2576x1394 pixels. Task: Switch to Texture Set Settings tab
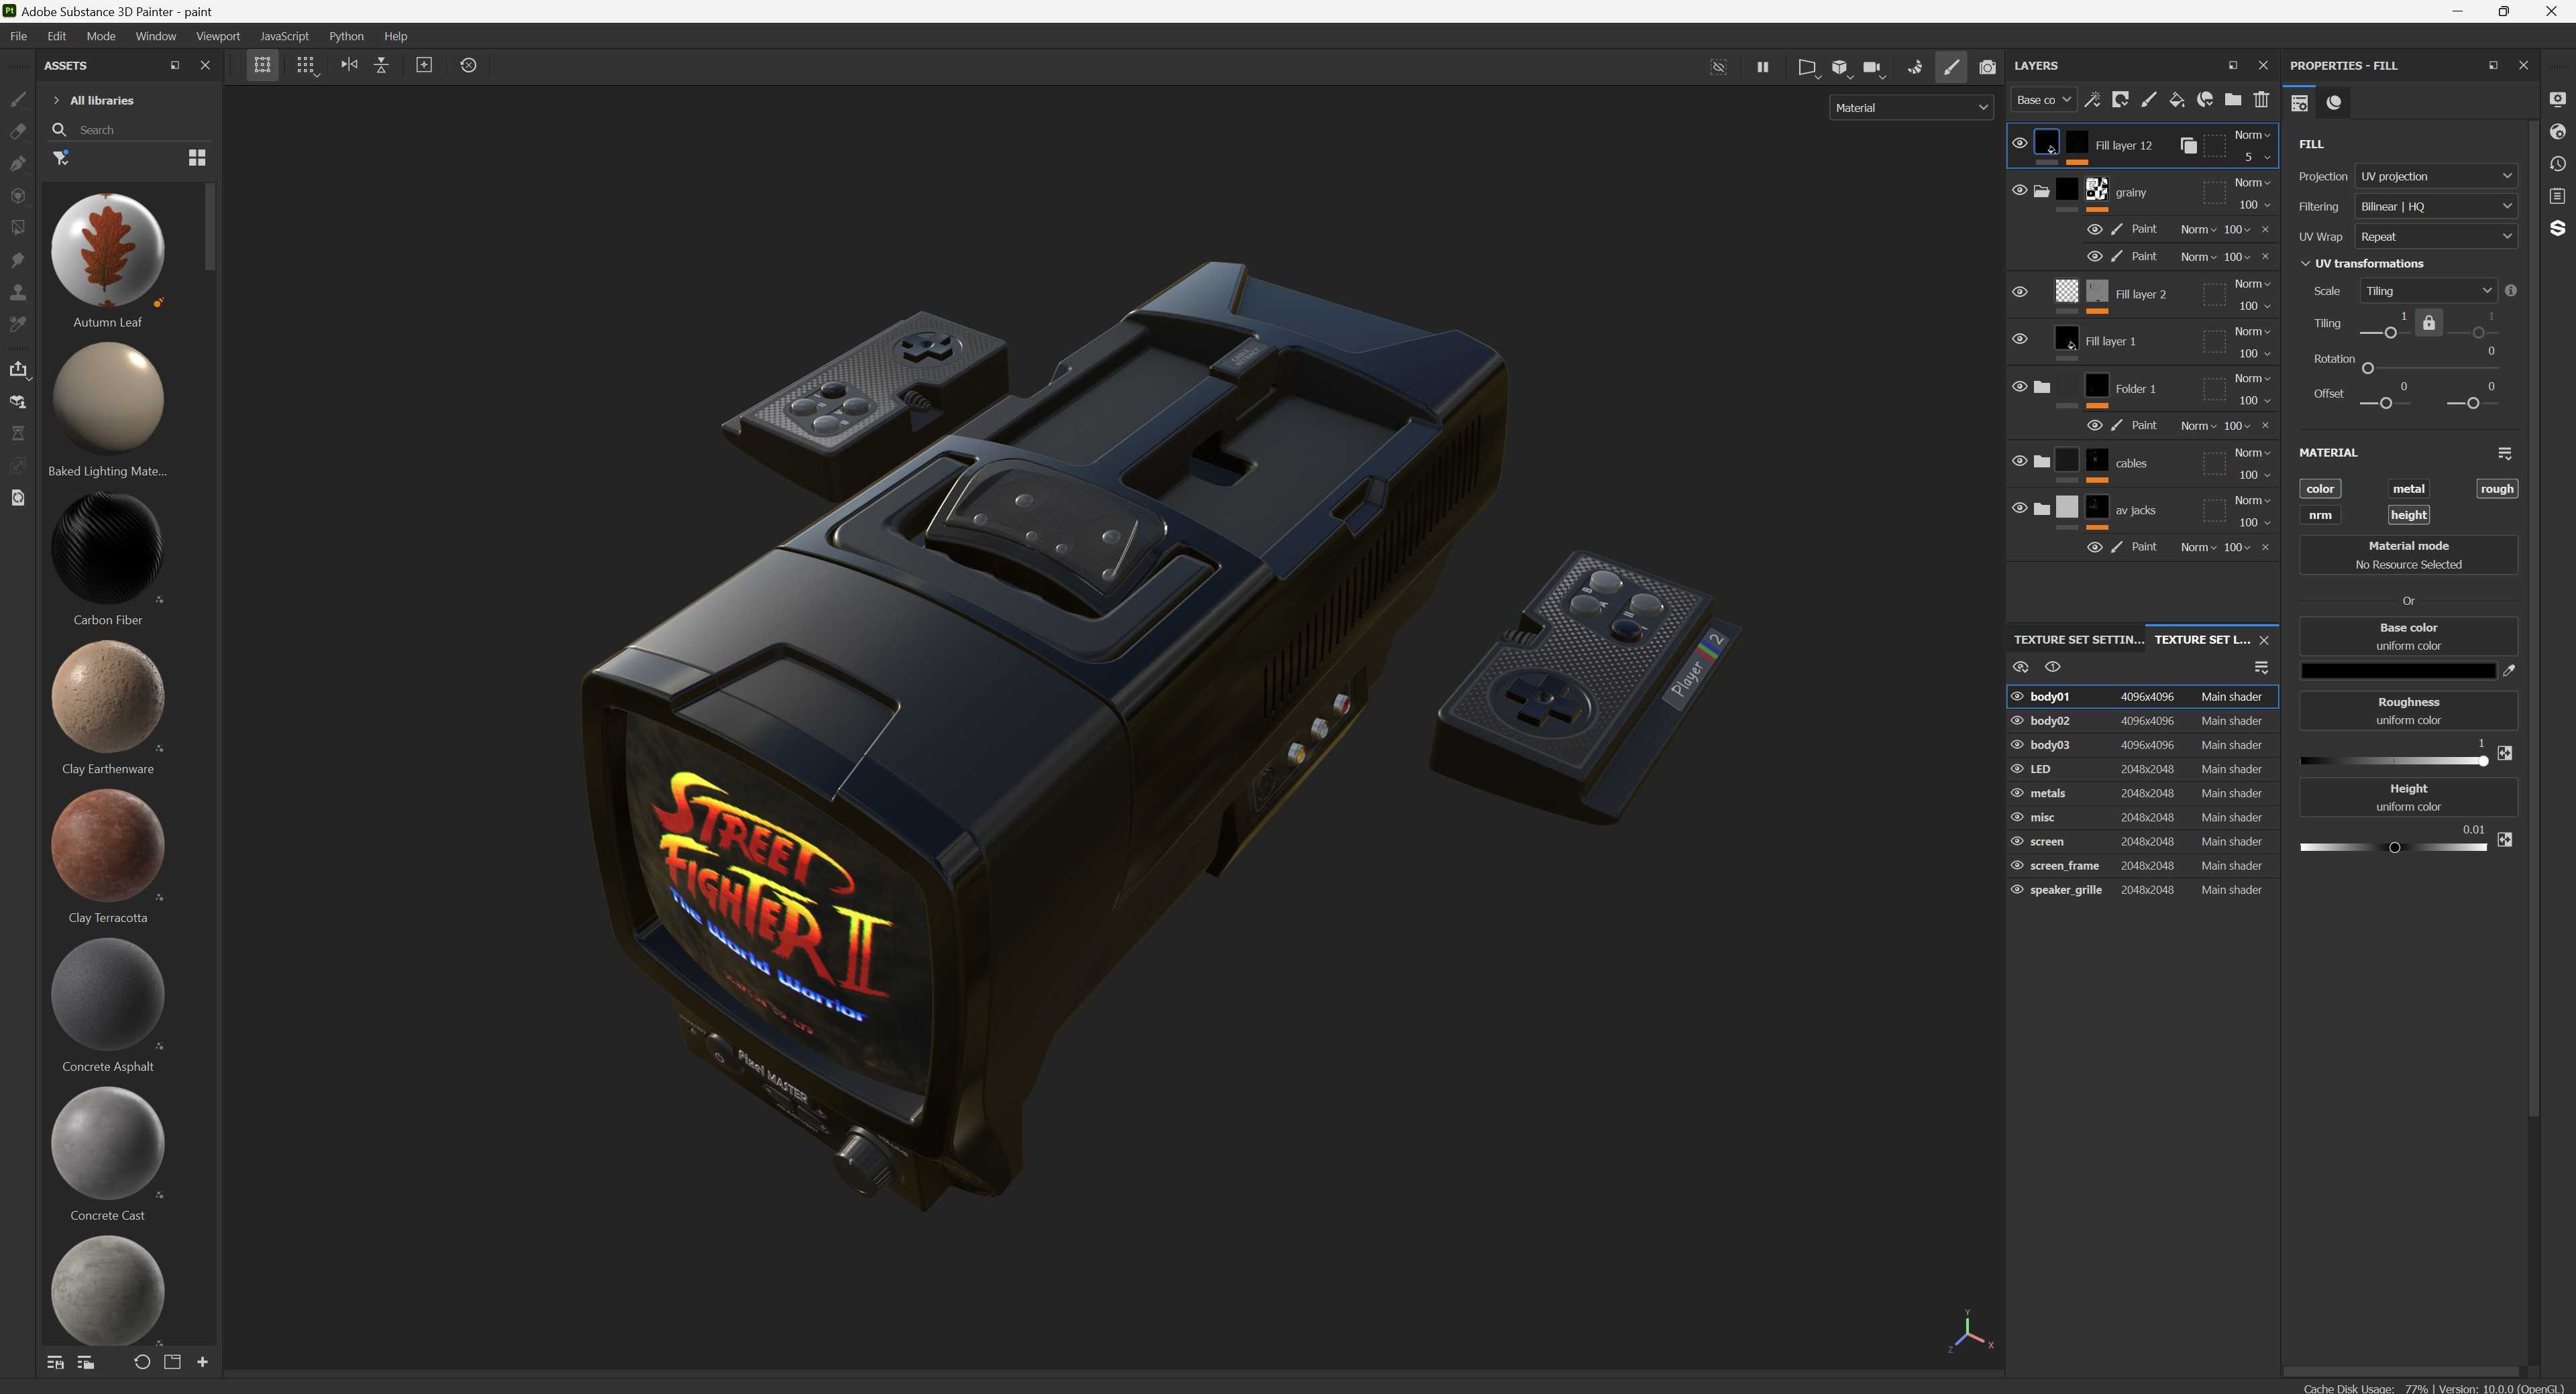pos(2078,640)
